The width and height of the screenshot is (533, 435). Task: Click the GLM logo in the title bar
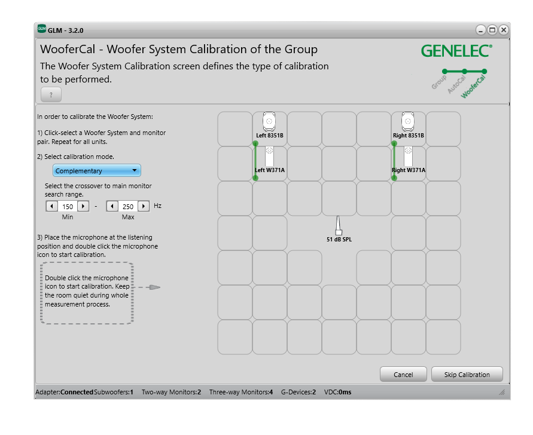click(x=41, y=27)
